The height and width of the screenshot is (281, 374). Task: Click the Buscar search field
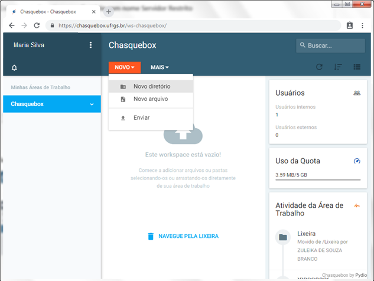331,45
